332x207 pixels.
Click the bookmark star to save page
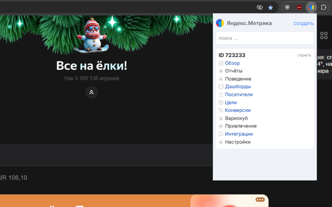[271, 7]
